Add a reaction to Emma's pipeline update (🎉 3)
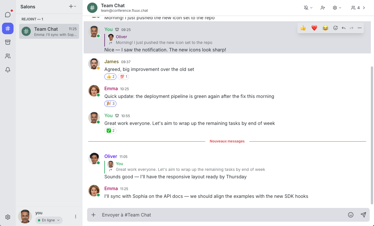 click(x=110, y=104)
